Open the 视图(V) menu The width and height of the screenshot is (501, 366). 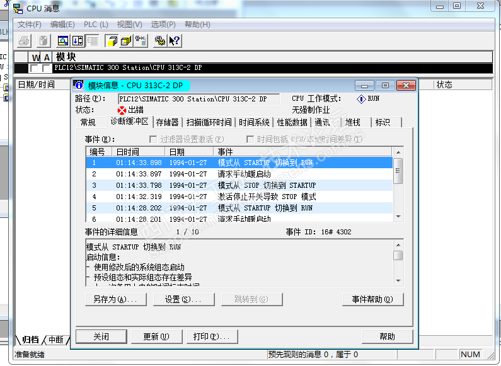coord(129,25)
